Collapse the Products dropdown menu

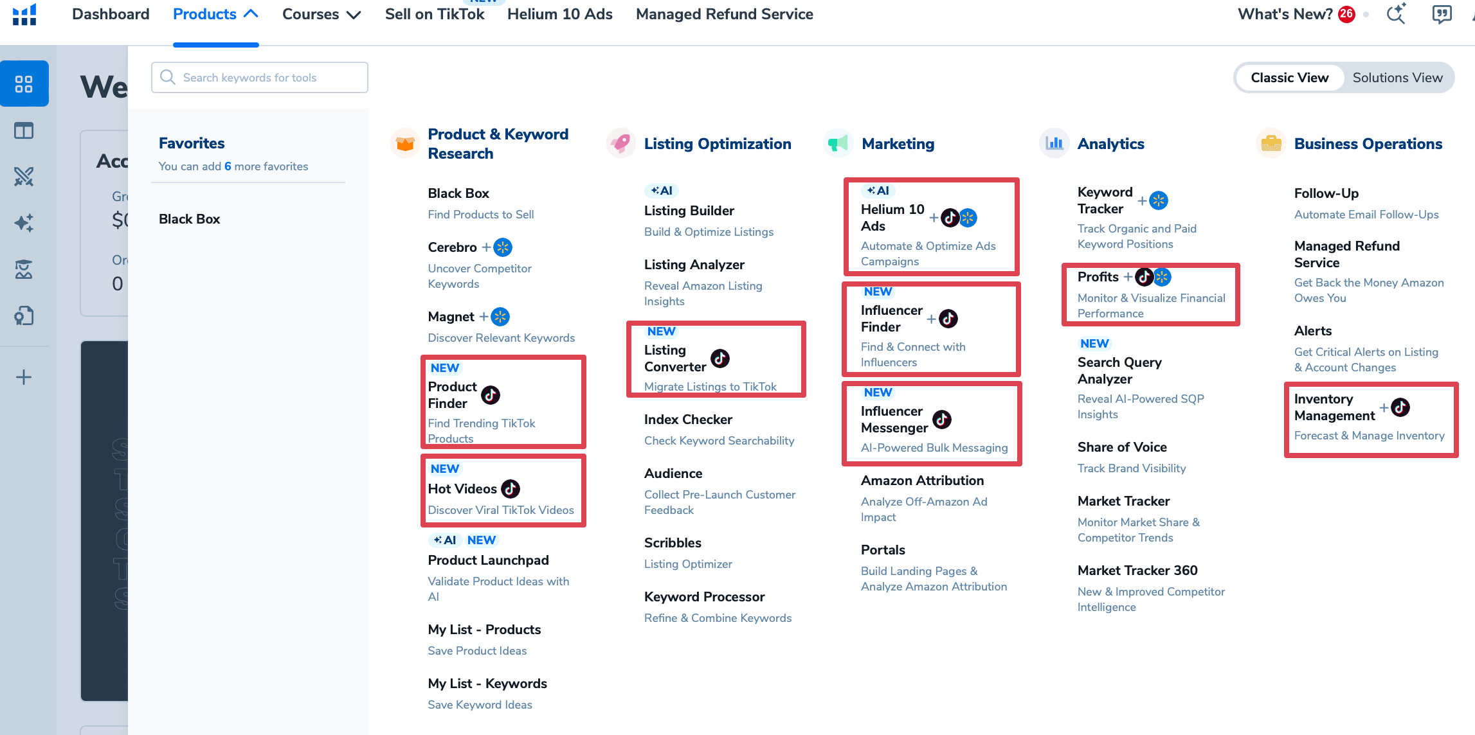pos(215,14)
